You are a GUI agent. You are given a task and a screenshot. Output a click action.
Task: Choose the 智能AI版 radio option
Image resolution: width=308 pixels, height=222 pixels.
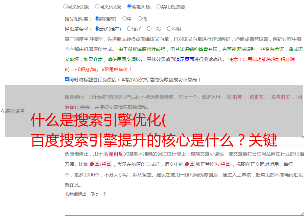click(129, 6)
